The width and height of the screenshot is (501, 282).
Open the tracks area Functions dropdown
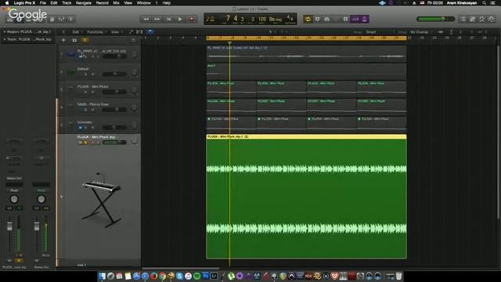96,32
